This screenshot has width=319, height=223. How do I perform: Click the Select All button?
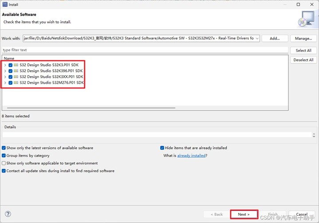point(303,50)
